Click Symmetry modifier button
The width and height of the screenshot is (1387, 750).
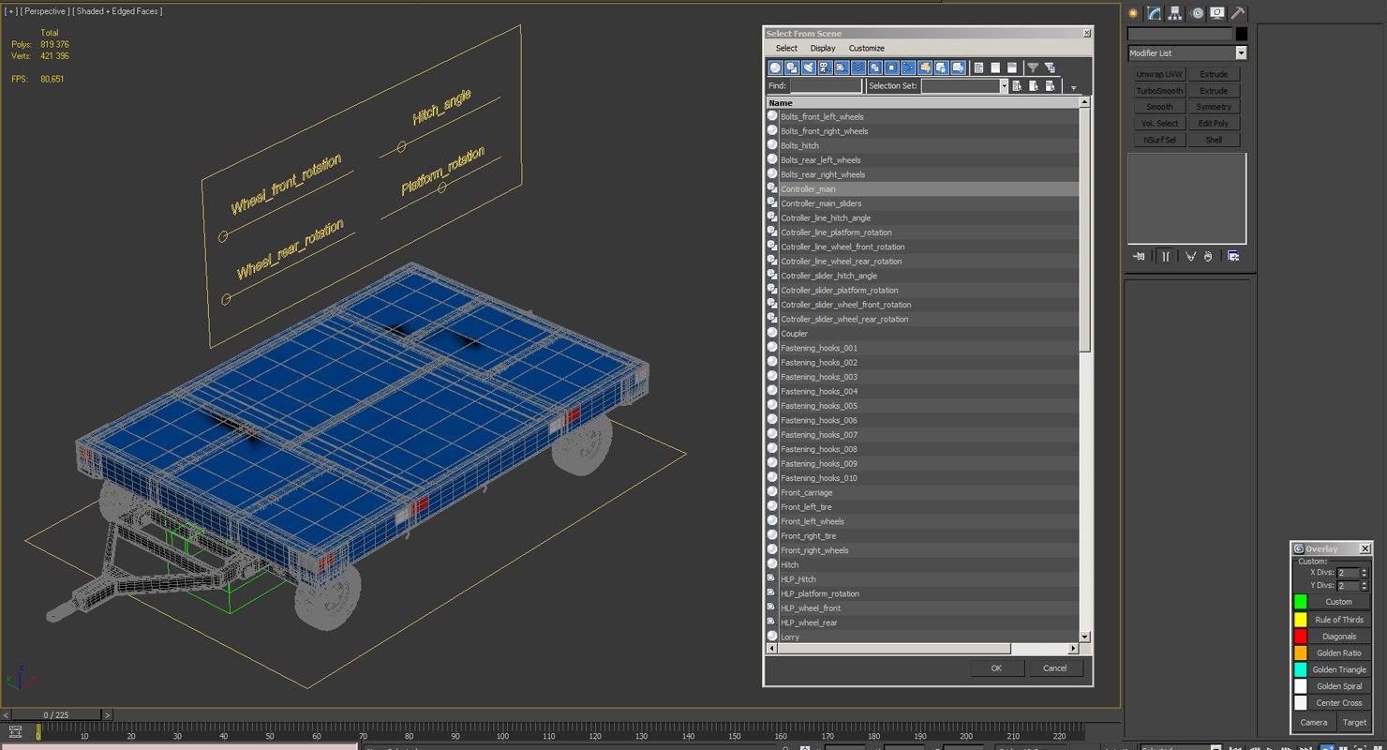(x=1214, y=107)
